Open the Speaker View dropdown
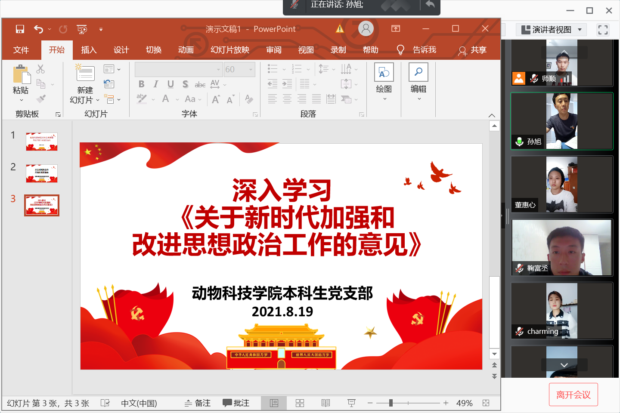This screenshot has width=620, height=413. (x=552, y=30)
